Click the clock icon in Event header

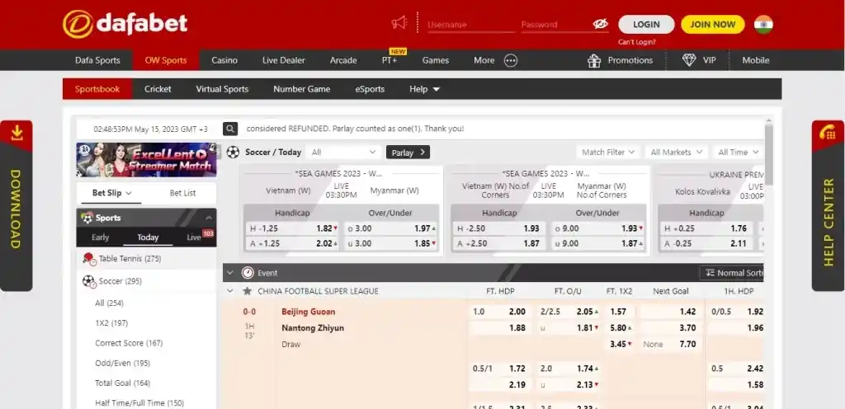tap(248, 273)
